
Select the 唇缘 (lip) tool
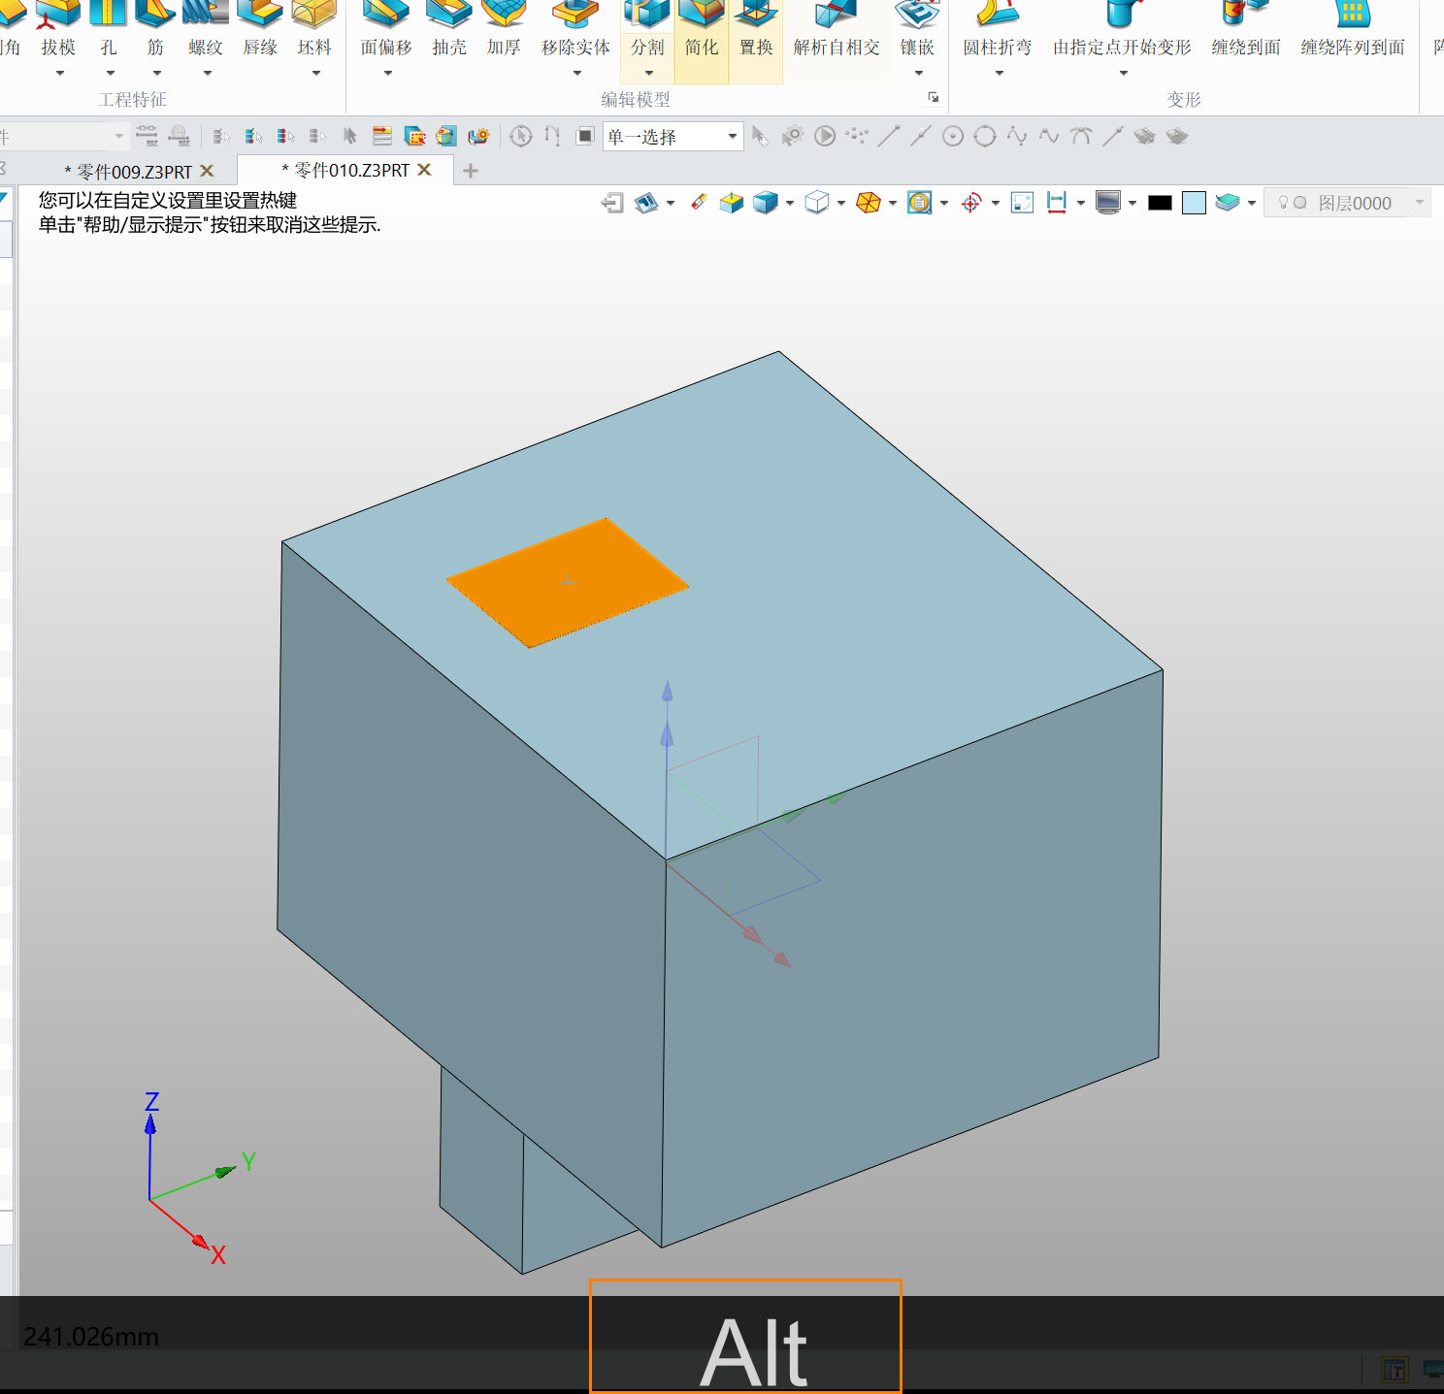(260, 29)
